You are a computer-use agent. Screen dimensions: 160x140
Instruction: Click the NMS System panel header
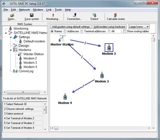pos(25,24)
